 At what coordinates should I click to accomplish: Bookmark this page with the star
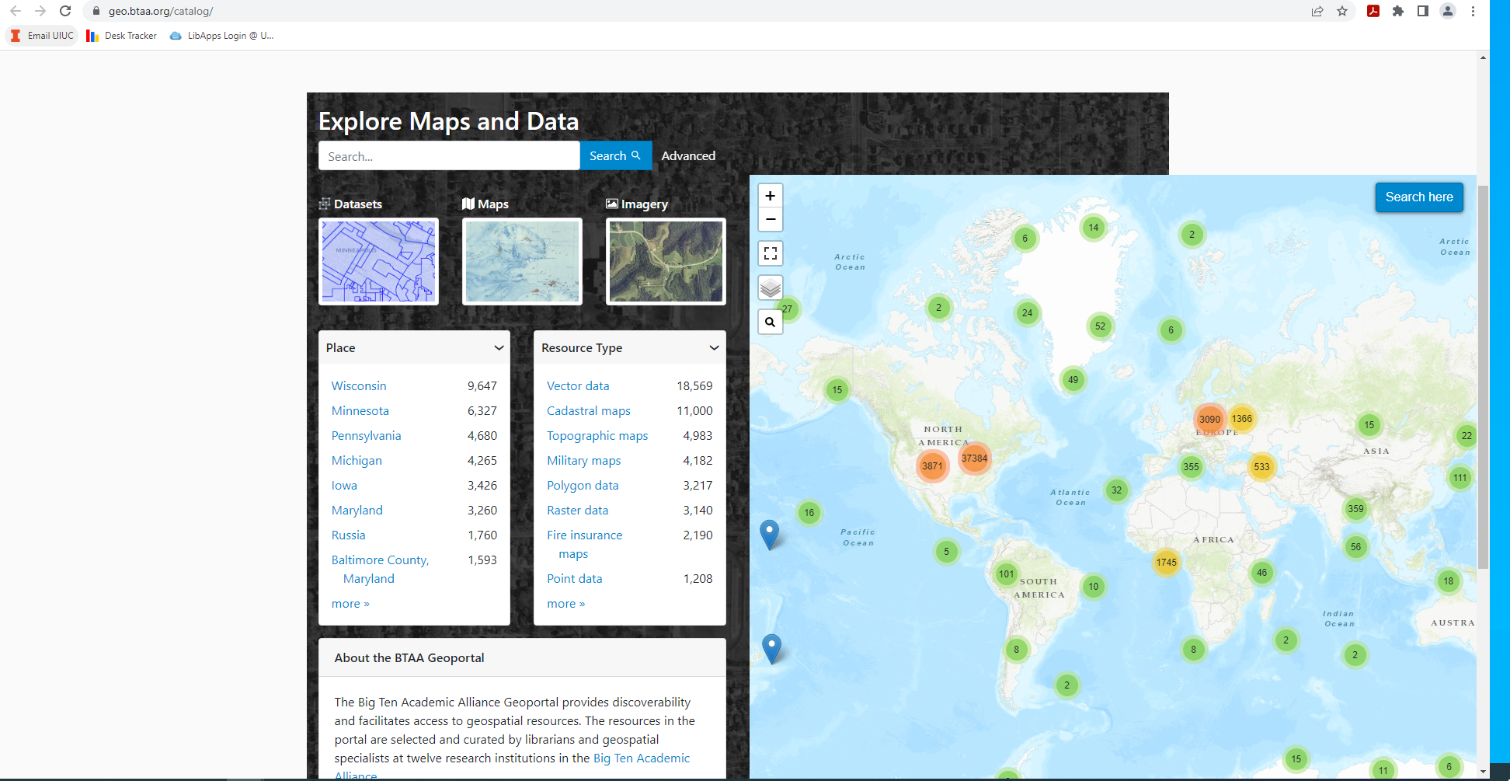click(x=1342, y=11)
